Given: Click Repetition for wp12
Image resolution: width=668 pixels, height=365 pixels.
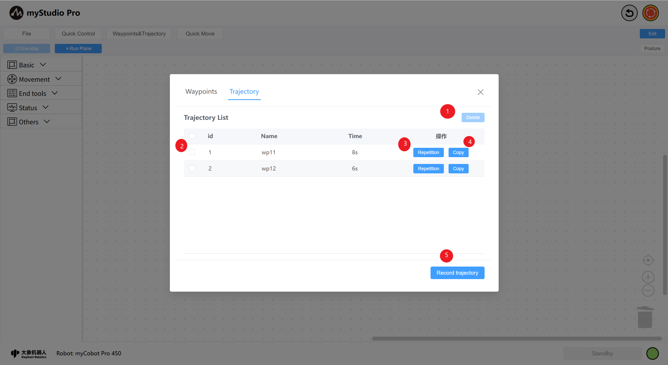Looking at the screenshot, I should pyautogui.click(x=428, y=169).
